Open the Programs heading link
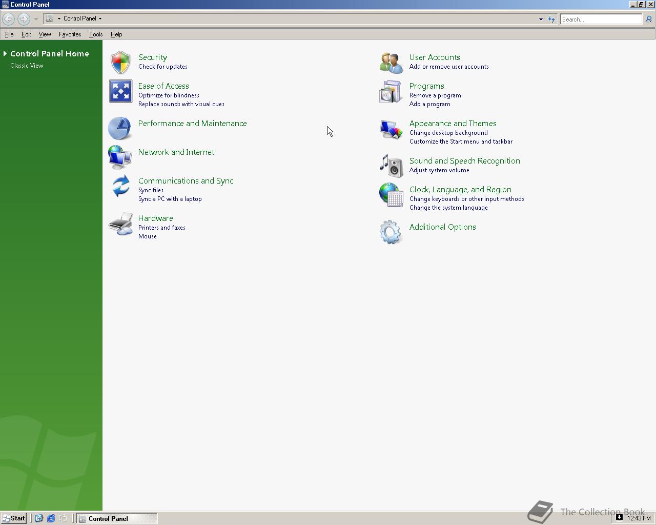 [427, 86]
